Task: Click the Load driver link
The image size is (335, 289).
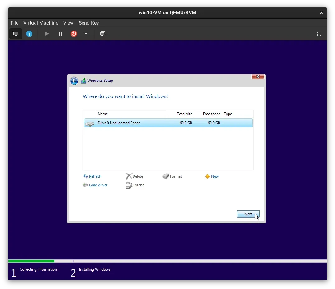Action: (98, 185)
